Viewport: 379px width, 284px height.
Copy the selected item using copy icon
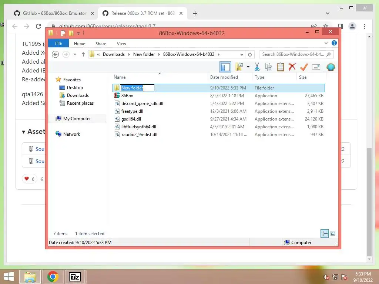pos(269,67)
